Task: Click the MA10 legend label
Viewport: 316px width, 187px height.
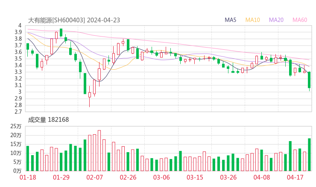Action: pos(252,20)
